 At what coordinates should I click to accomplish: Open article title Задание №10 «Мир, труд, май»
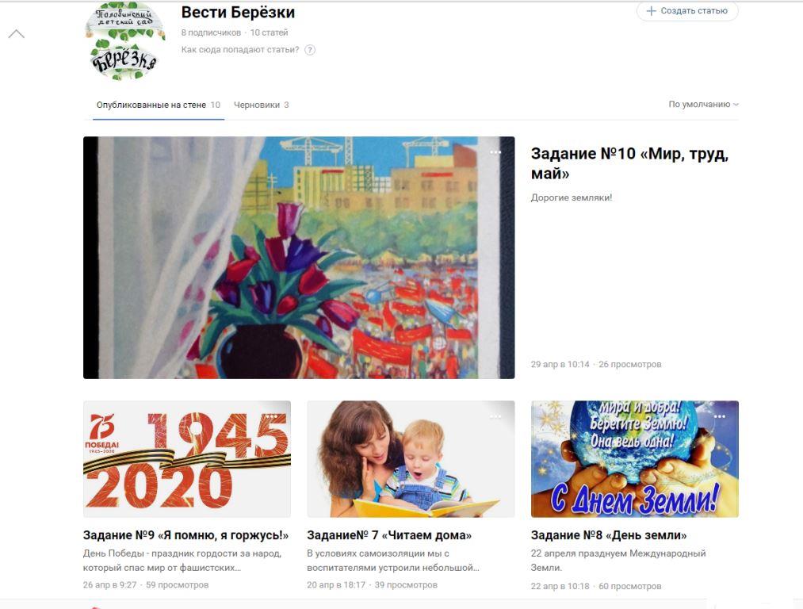click(629, 163)
